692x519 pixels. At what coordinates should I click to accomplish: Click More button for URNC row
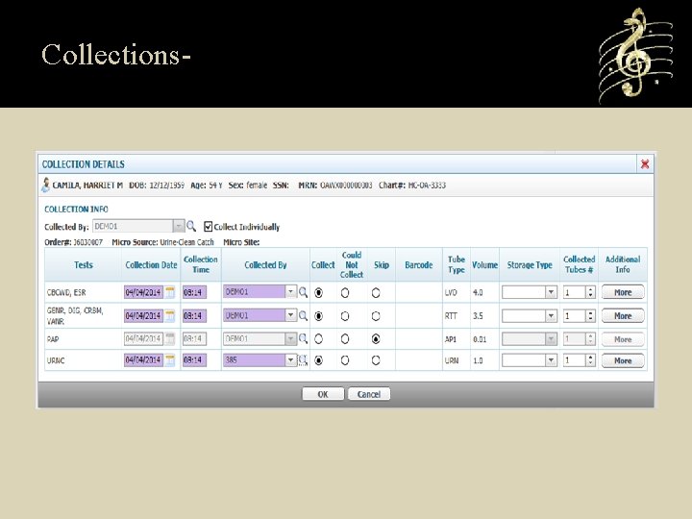coord(623,360)
